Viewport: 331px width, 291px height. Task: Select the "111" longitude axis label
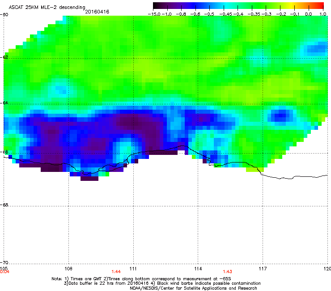click(133, 269)
